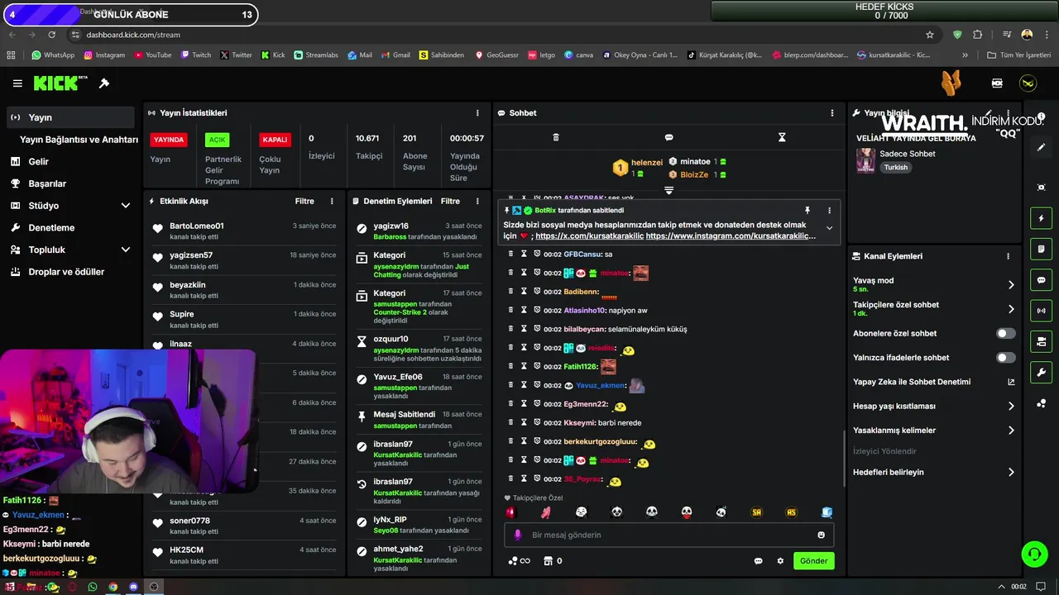
Task: Click the moderator hammer icon in header
Action: click(104, 83)
